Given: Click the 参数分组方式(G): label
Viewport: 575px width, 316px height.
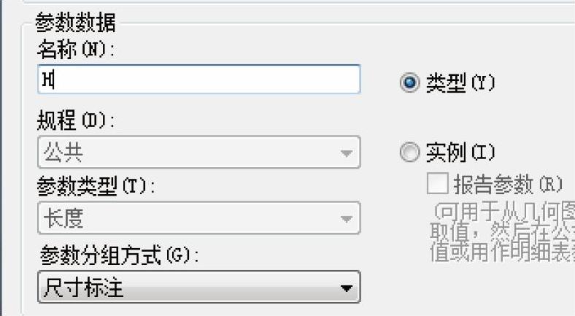Looking at the screenshot, I should [119, 255].
